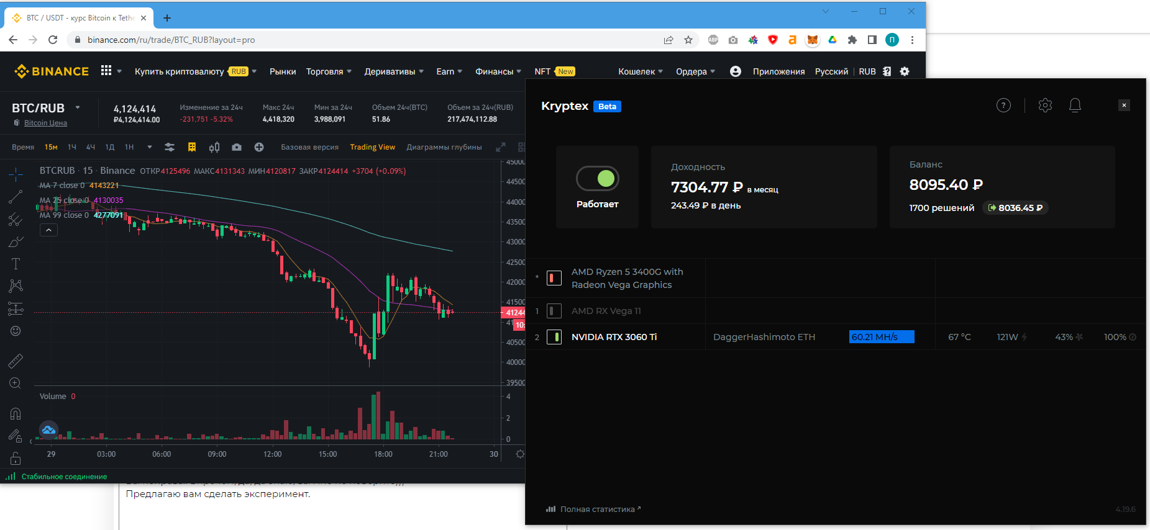Viewport: 1150px width, 530px height.
Task: Click the 60.21 MH/s hashrate bar
Action: click(881, 337)
